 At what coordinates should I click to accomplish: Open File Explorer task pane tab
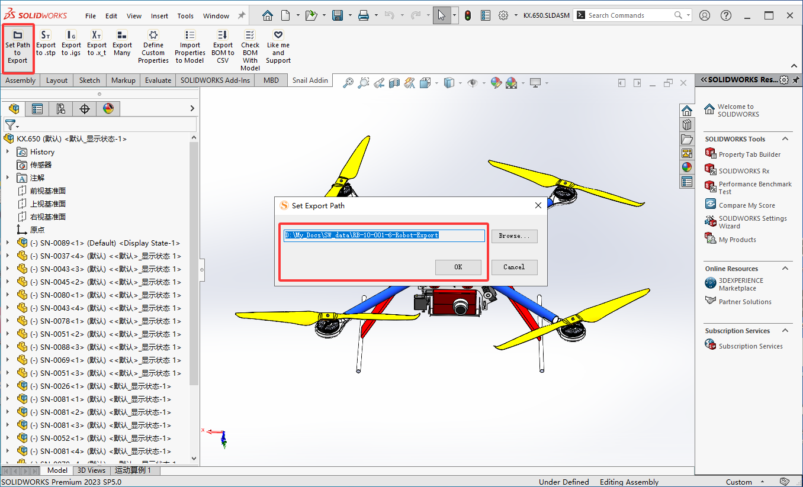[x=687, y=139]
